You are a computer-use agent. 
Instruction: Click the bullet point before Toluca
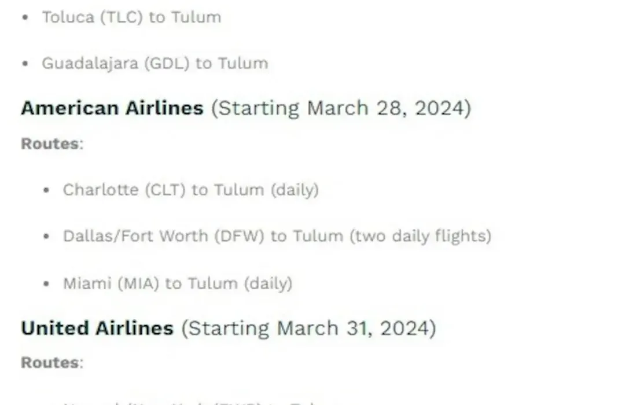pos(25,17)
